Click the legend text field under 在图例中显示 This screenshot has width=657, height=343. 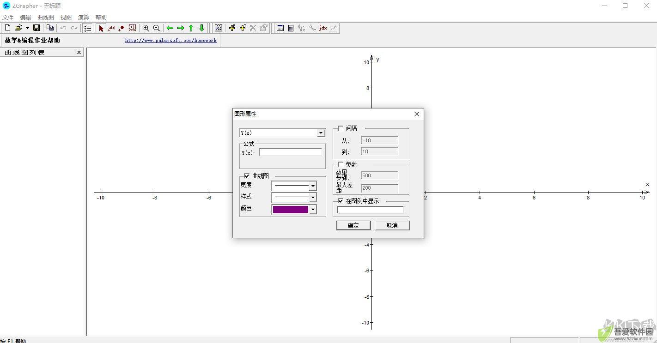370,210
